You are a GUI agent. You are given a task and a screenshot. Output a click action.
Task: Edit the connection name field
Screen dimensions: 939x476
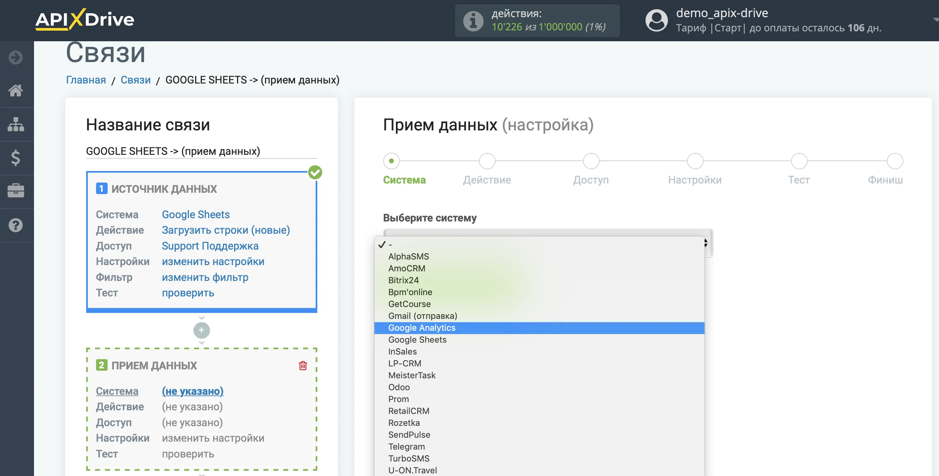coord(202,151)
